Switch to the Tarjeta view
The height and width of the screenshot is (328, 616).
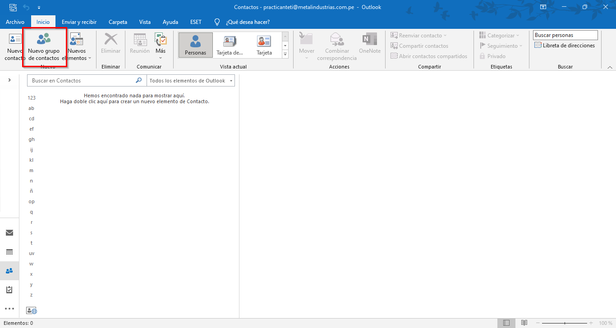pyautogui.click(x=264, y=45)
